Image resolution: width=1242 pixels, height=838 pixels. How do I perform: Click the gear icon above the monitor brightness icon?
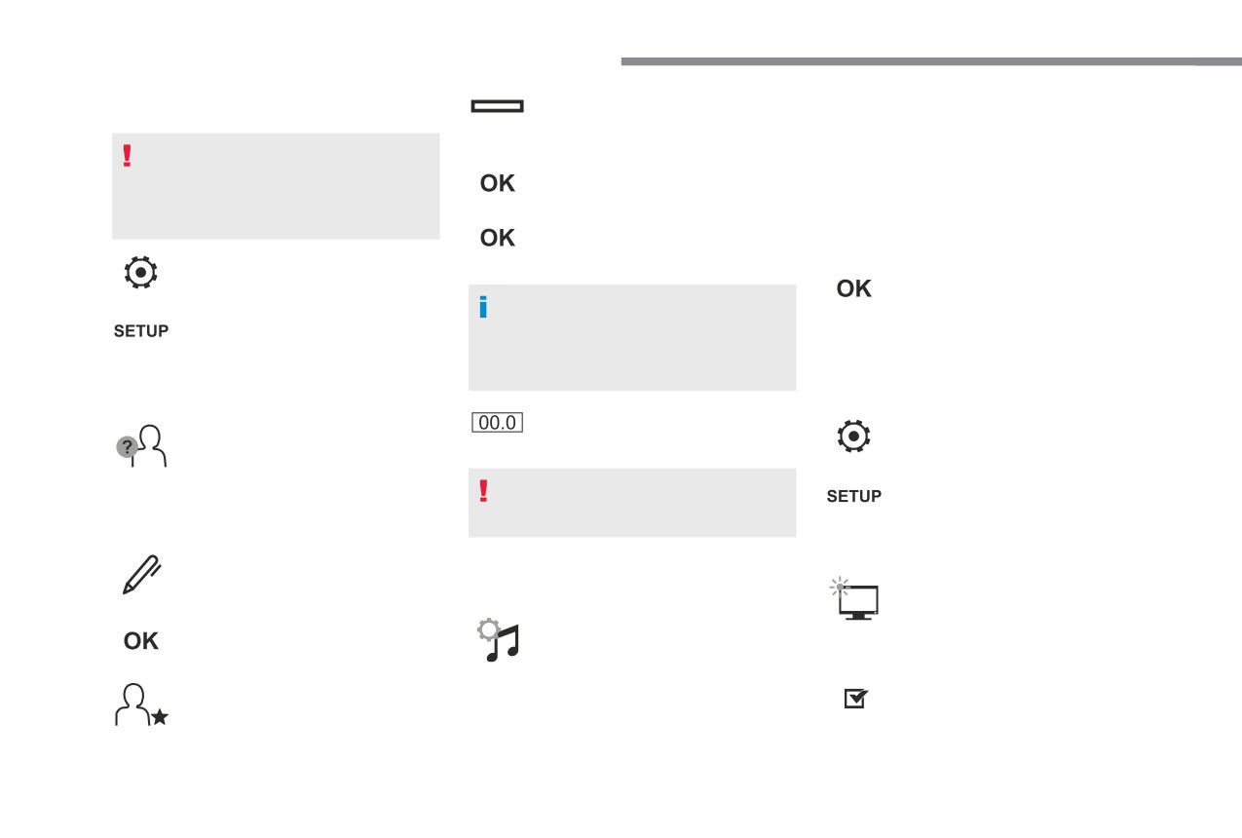[x=853, y=437]
